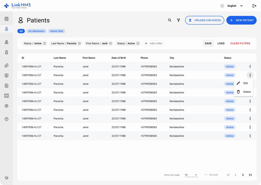The width and height of the screenshot is (261, 185).
Task: Click the NEW PATIENT button
Action: pos(241,20)
